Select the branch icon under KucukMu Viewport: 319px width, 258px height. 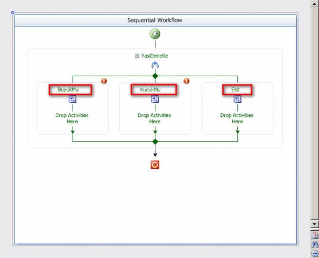[x=155, y=100]
